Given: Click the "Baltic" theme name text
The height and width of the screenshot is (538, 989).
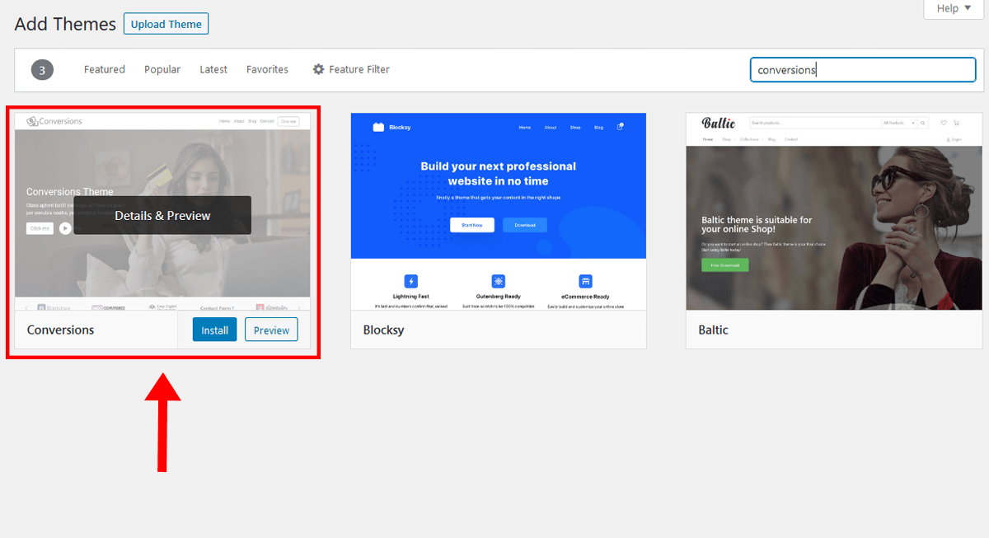Looking at the screenshot, I should [714, 330].
